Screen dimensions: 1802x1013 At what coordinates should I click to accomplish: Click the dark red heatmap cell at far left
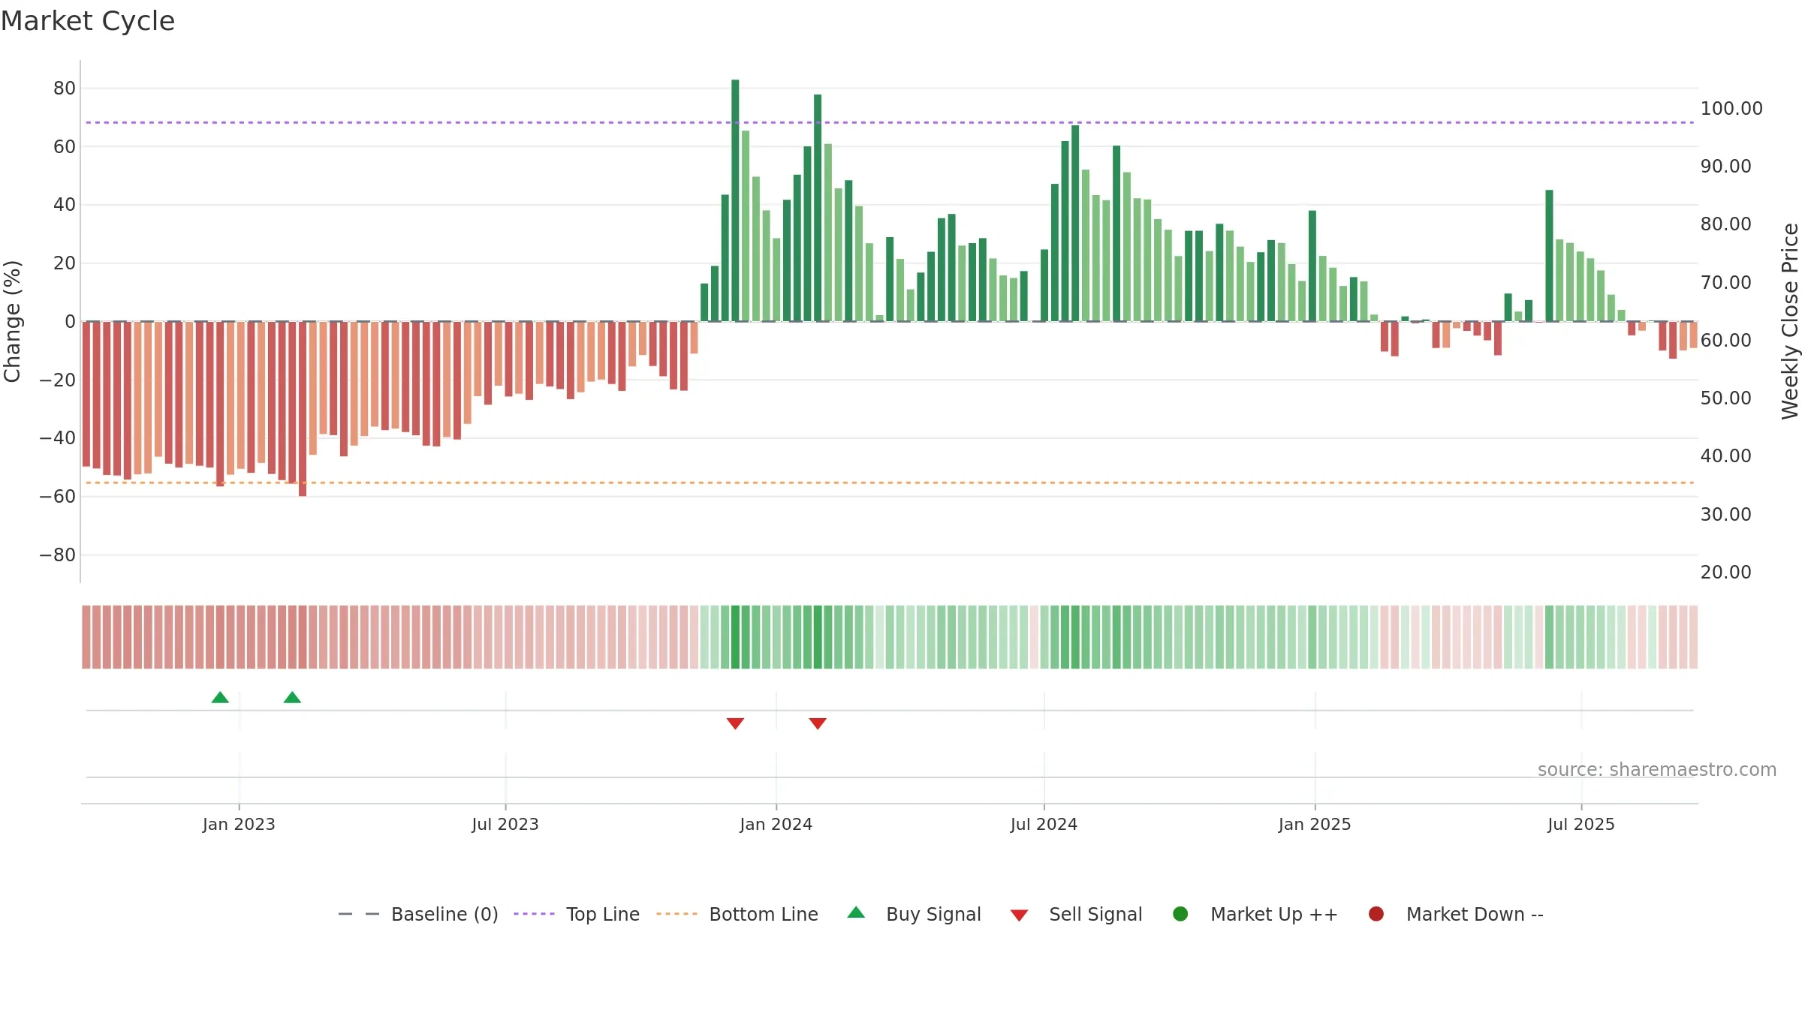(x=86, y=637)
